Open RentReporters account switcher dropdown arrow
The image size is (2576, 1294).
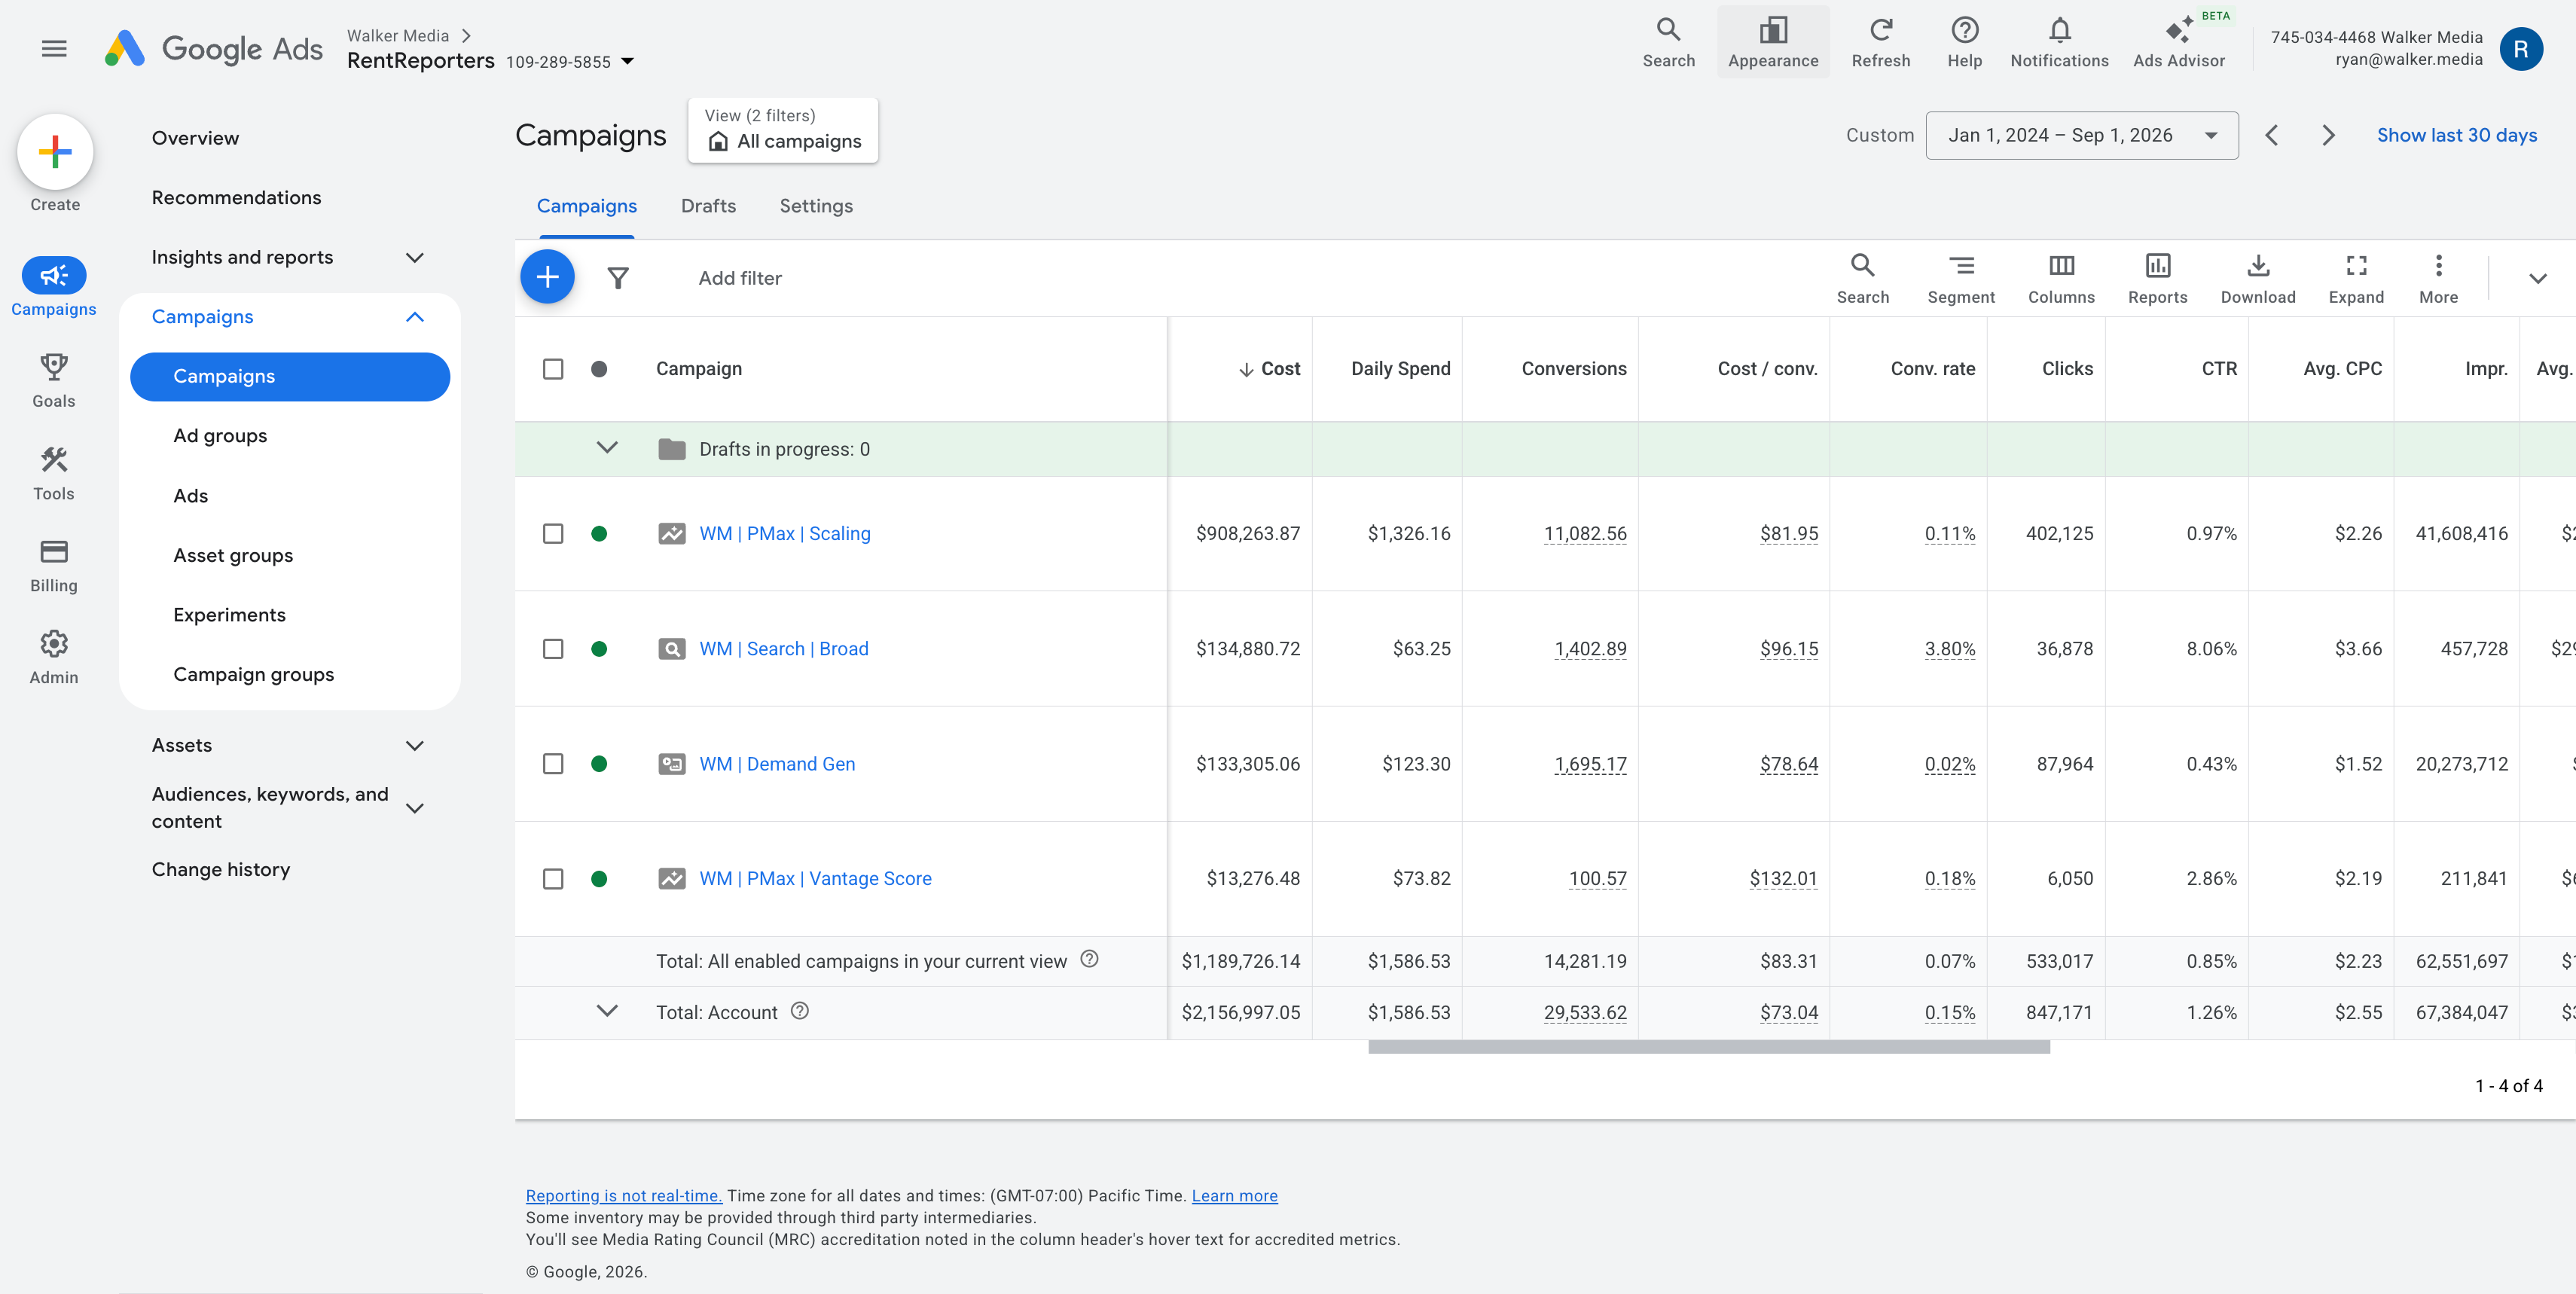[x=628, y=61]
